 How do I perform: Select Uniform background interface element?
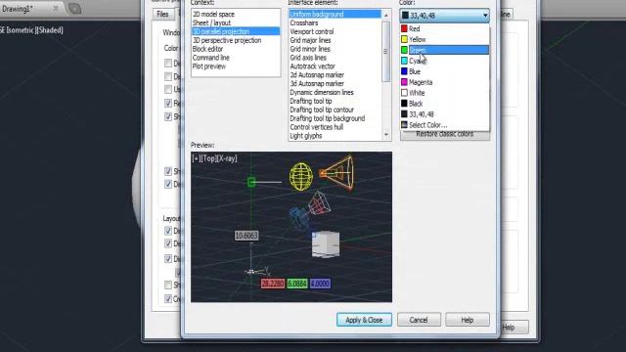coord(335,14)
